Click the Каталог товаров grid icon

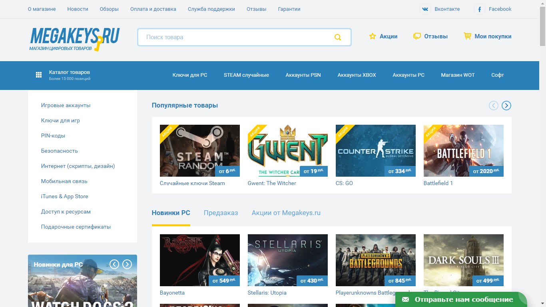pos(39,75)
